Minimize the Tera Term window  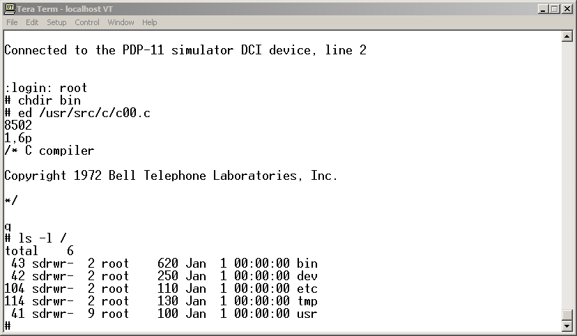[x=542, y=9]
